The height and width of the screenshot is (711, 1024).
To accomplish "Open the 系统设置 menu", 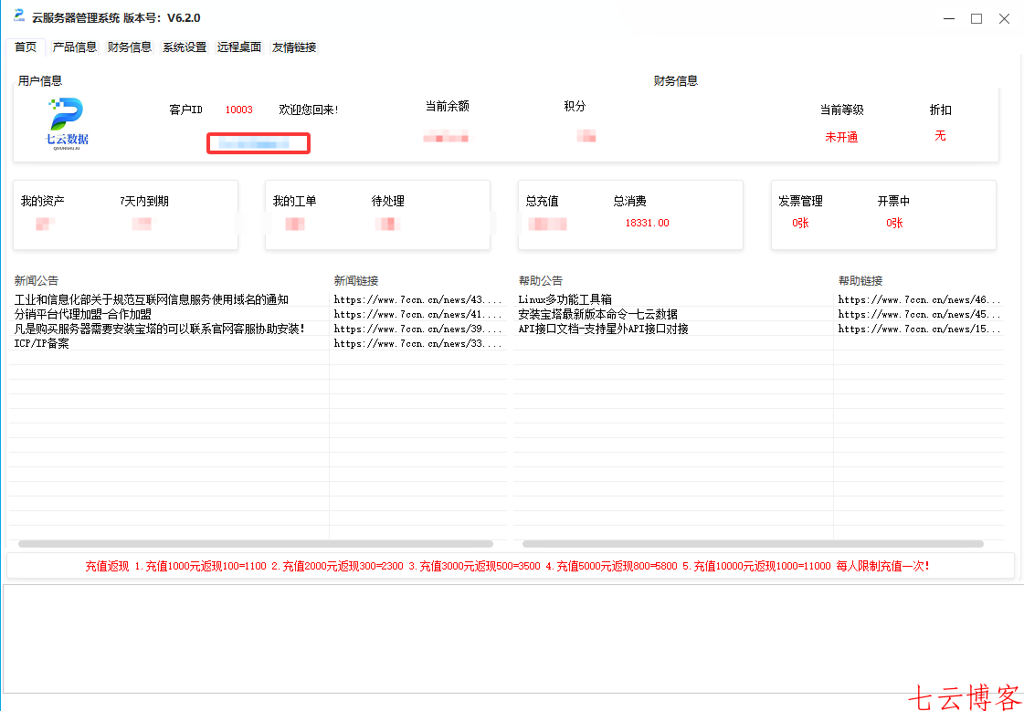I will [183, 47].
